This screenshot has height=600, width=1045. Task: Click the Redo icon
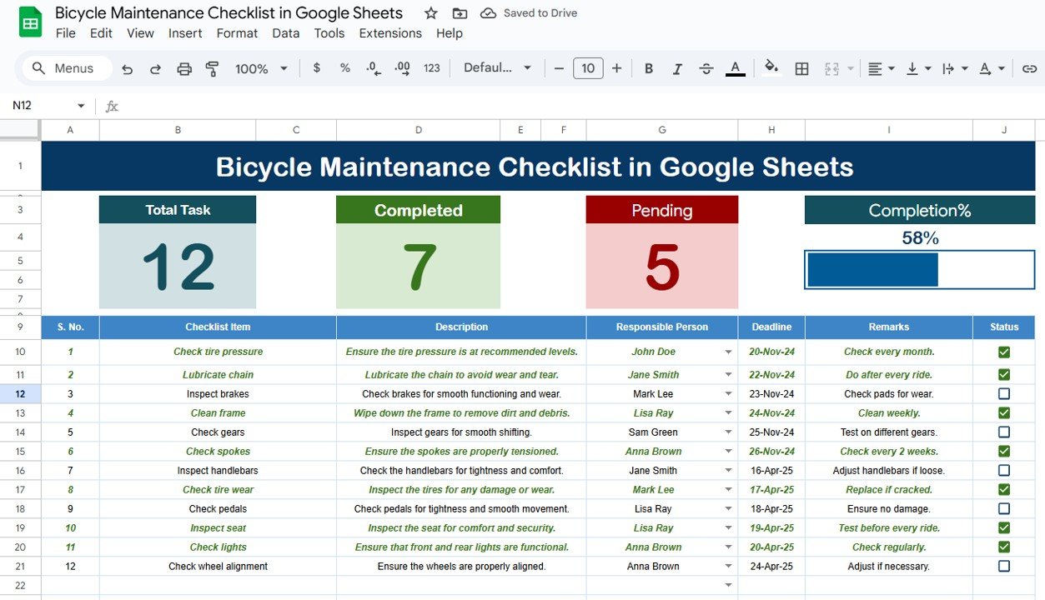[155, 69]
